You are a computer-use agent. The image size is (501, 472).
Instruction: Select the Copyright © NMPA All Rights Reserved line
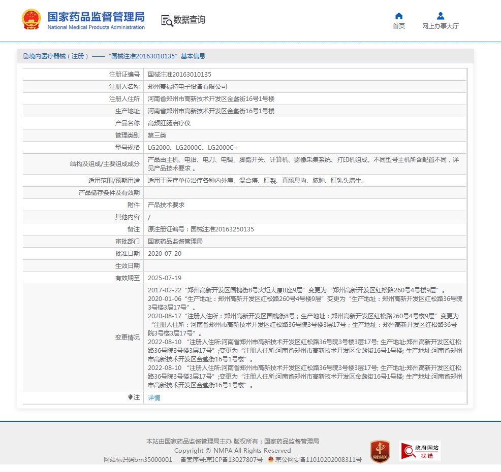[x=233, y=450]
